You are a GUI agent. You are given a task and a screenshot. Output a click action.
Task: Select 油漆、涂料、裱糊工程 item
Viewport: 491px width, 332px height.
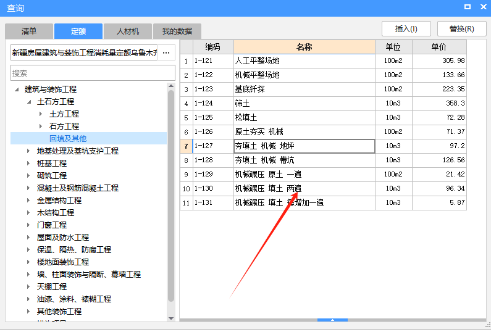(74, 299)
